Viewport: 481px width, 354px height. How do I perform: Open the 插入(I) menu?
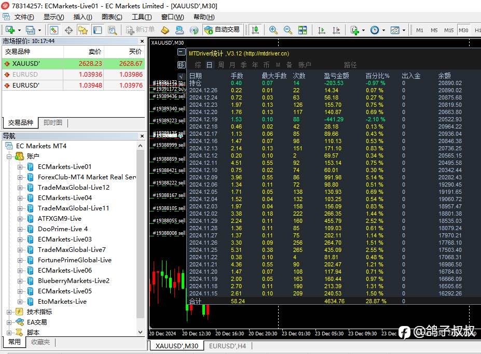pos(83,17)
